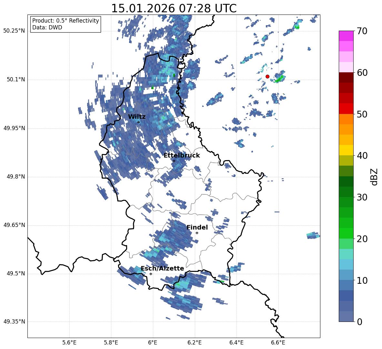382x349 pixels.
Task: Click the colorbar 10 tick label
Action: tap(362, 280)
